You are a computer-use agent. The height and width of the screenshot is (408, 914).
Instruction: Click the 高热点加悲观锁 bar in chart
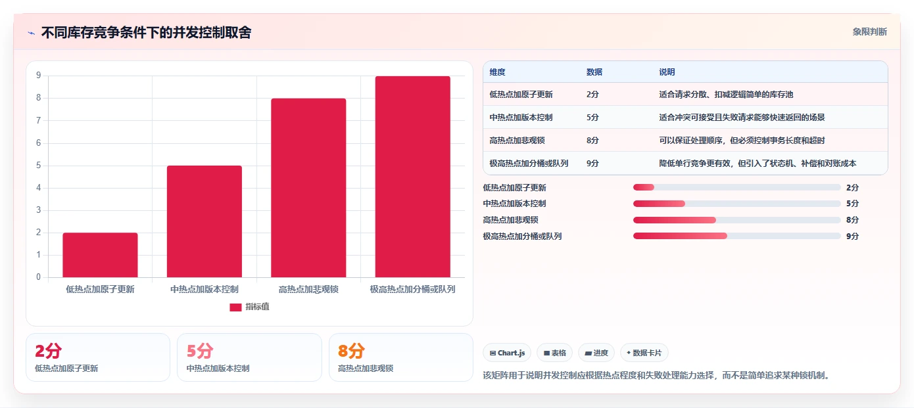pos(308,188)
